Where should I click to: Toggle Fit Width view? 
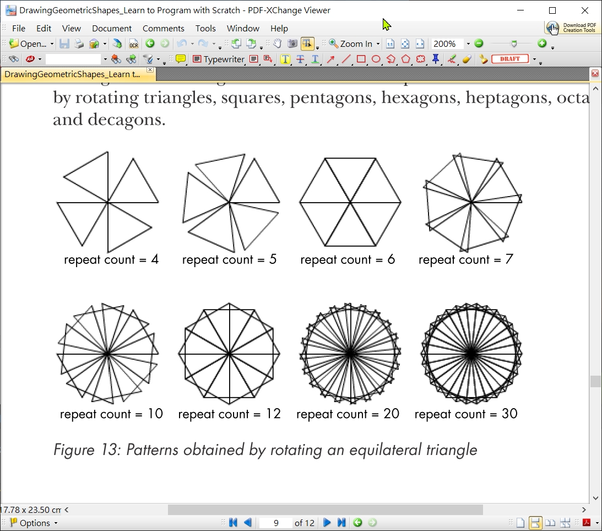click(420, 44)
